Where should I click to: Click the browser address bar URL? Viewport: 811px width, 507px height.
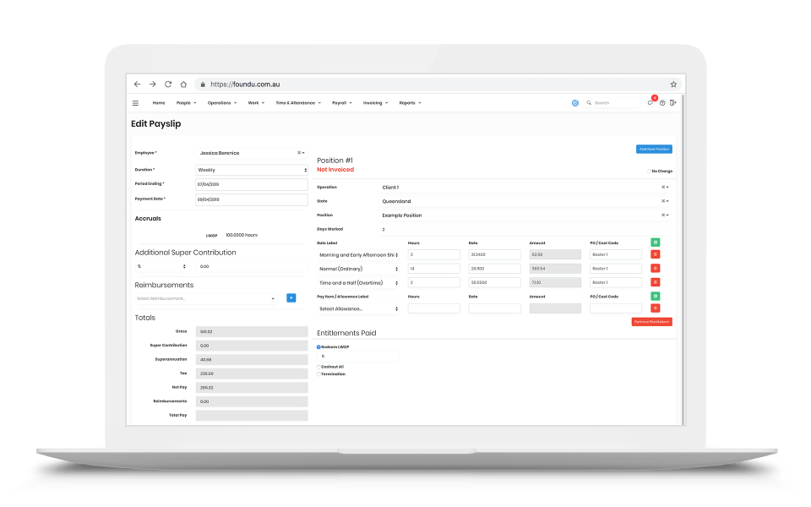245,84
